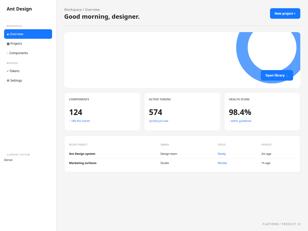Select the Health Score card
Image resolution: width=308 pixels, height=231 pixels.
click(262, 112)
